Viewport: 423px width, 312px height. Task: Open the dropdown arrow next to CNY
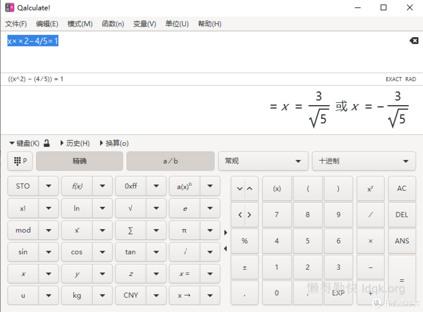[x=156, y=295]
